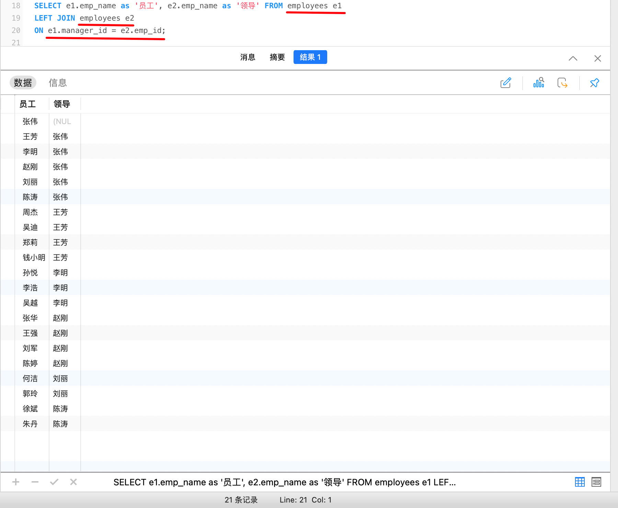
Task: Switch to the 数据 sub-tab
Action: tap(23, 83)
